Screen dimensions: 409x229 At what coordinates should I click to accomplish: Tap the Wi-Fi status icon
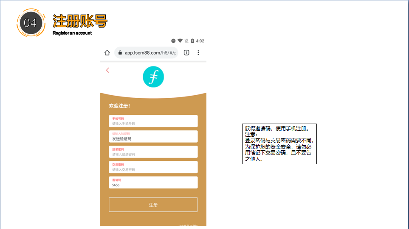[180, 41]
